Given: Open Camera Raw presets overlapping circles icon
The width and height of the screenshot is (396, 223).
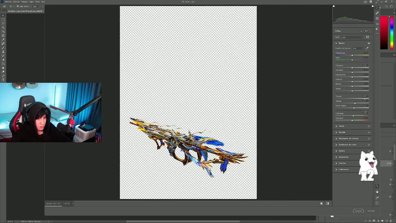Looking at the screenshot, I should click(x=377, y=29).
